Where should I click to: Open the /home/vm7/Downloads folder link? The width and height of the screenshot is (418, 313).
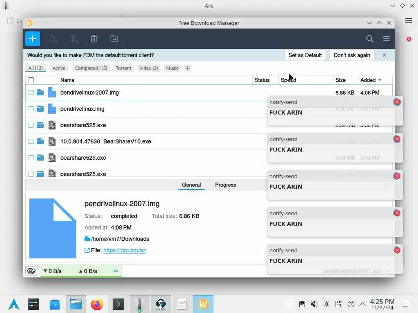click(120, 239)
